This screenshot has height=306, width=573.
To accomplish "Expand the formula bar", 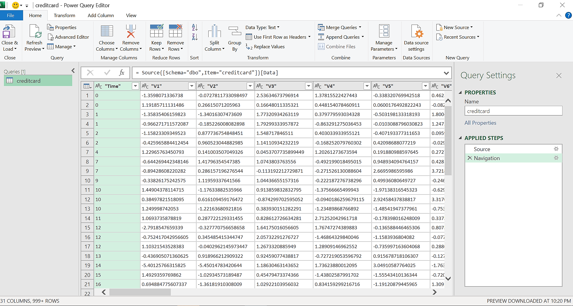I will point(446,73).
